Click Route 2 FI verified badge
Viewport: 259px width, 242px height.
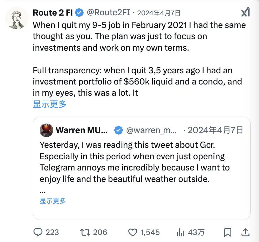[x=79, y=13]
